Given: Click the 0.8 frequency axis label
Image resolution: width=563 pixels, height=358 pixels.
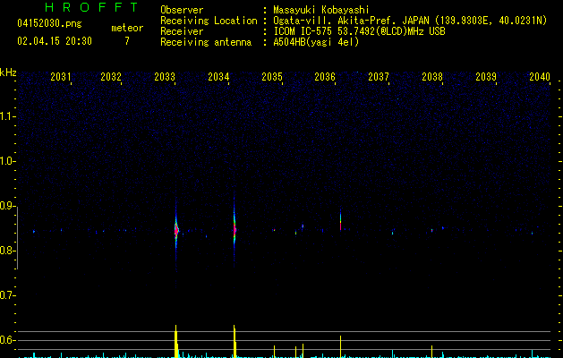Looking at the screenshot, I should (x=7, y=251).
